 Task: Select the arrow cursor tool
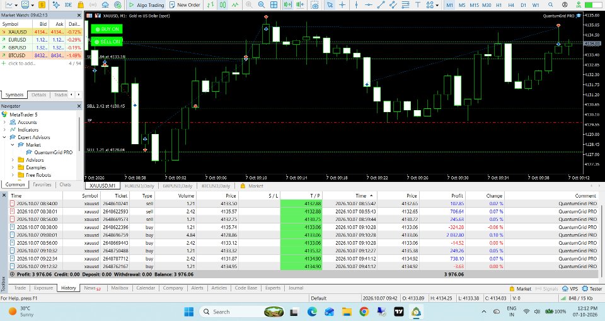coord(330,4)
